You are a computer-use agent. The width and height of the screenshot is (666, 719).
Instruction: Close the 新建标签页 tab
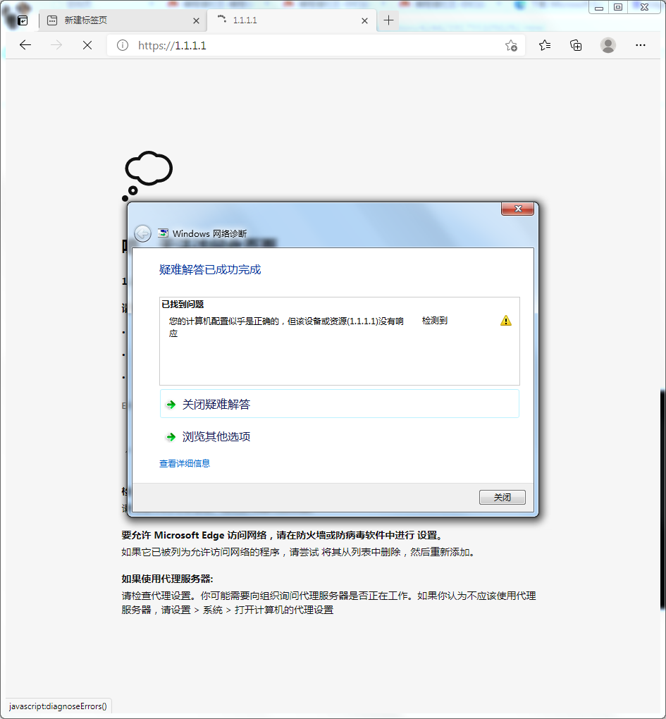196,20
